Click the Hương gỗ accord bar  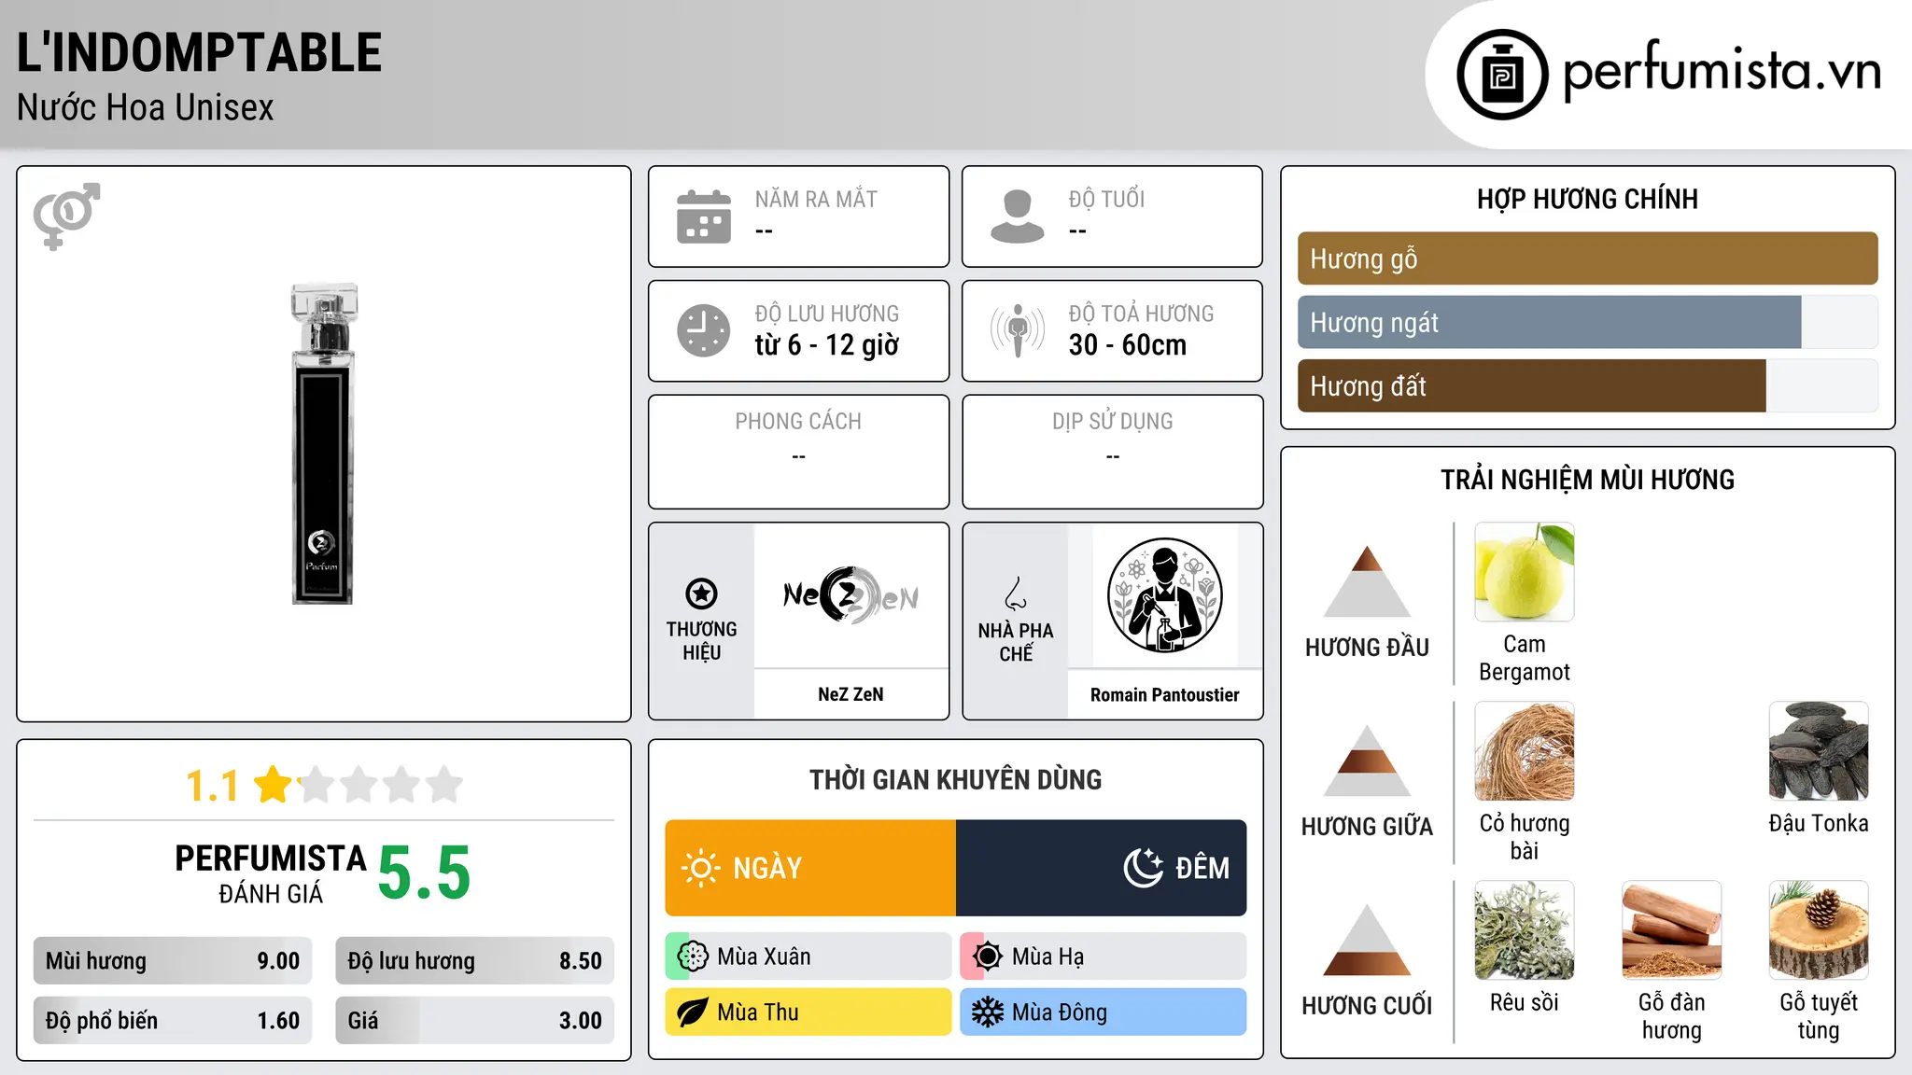coord(1587,258)
